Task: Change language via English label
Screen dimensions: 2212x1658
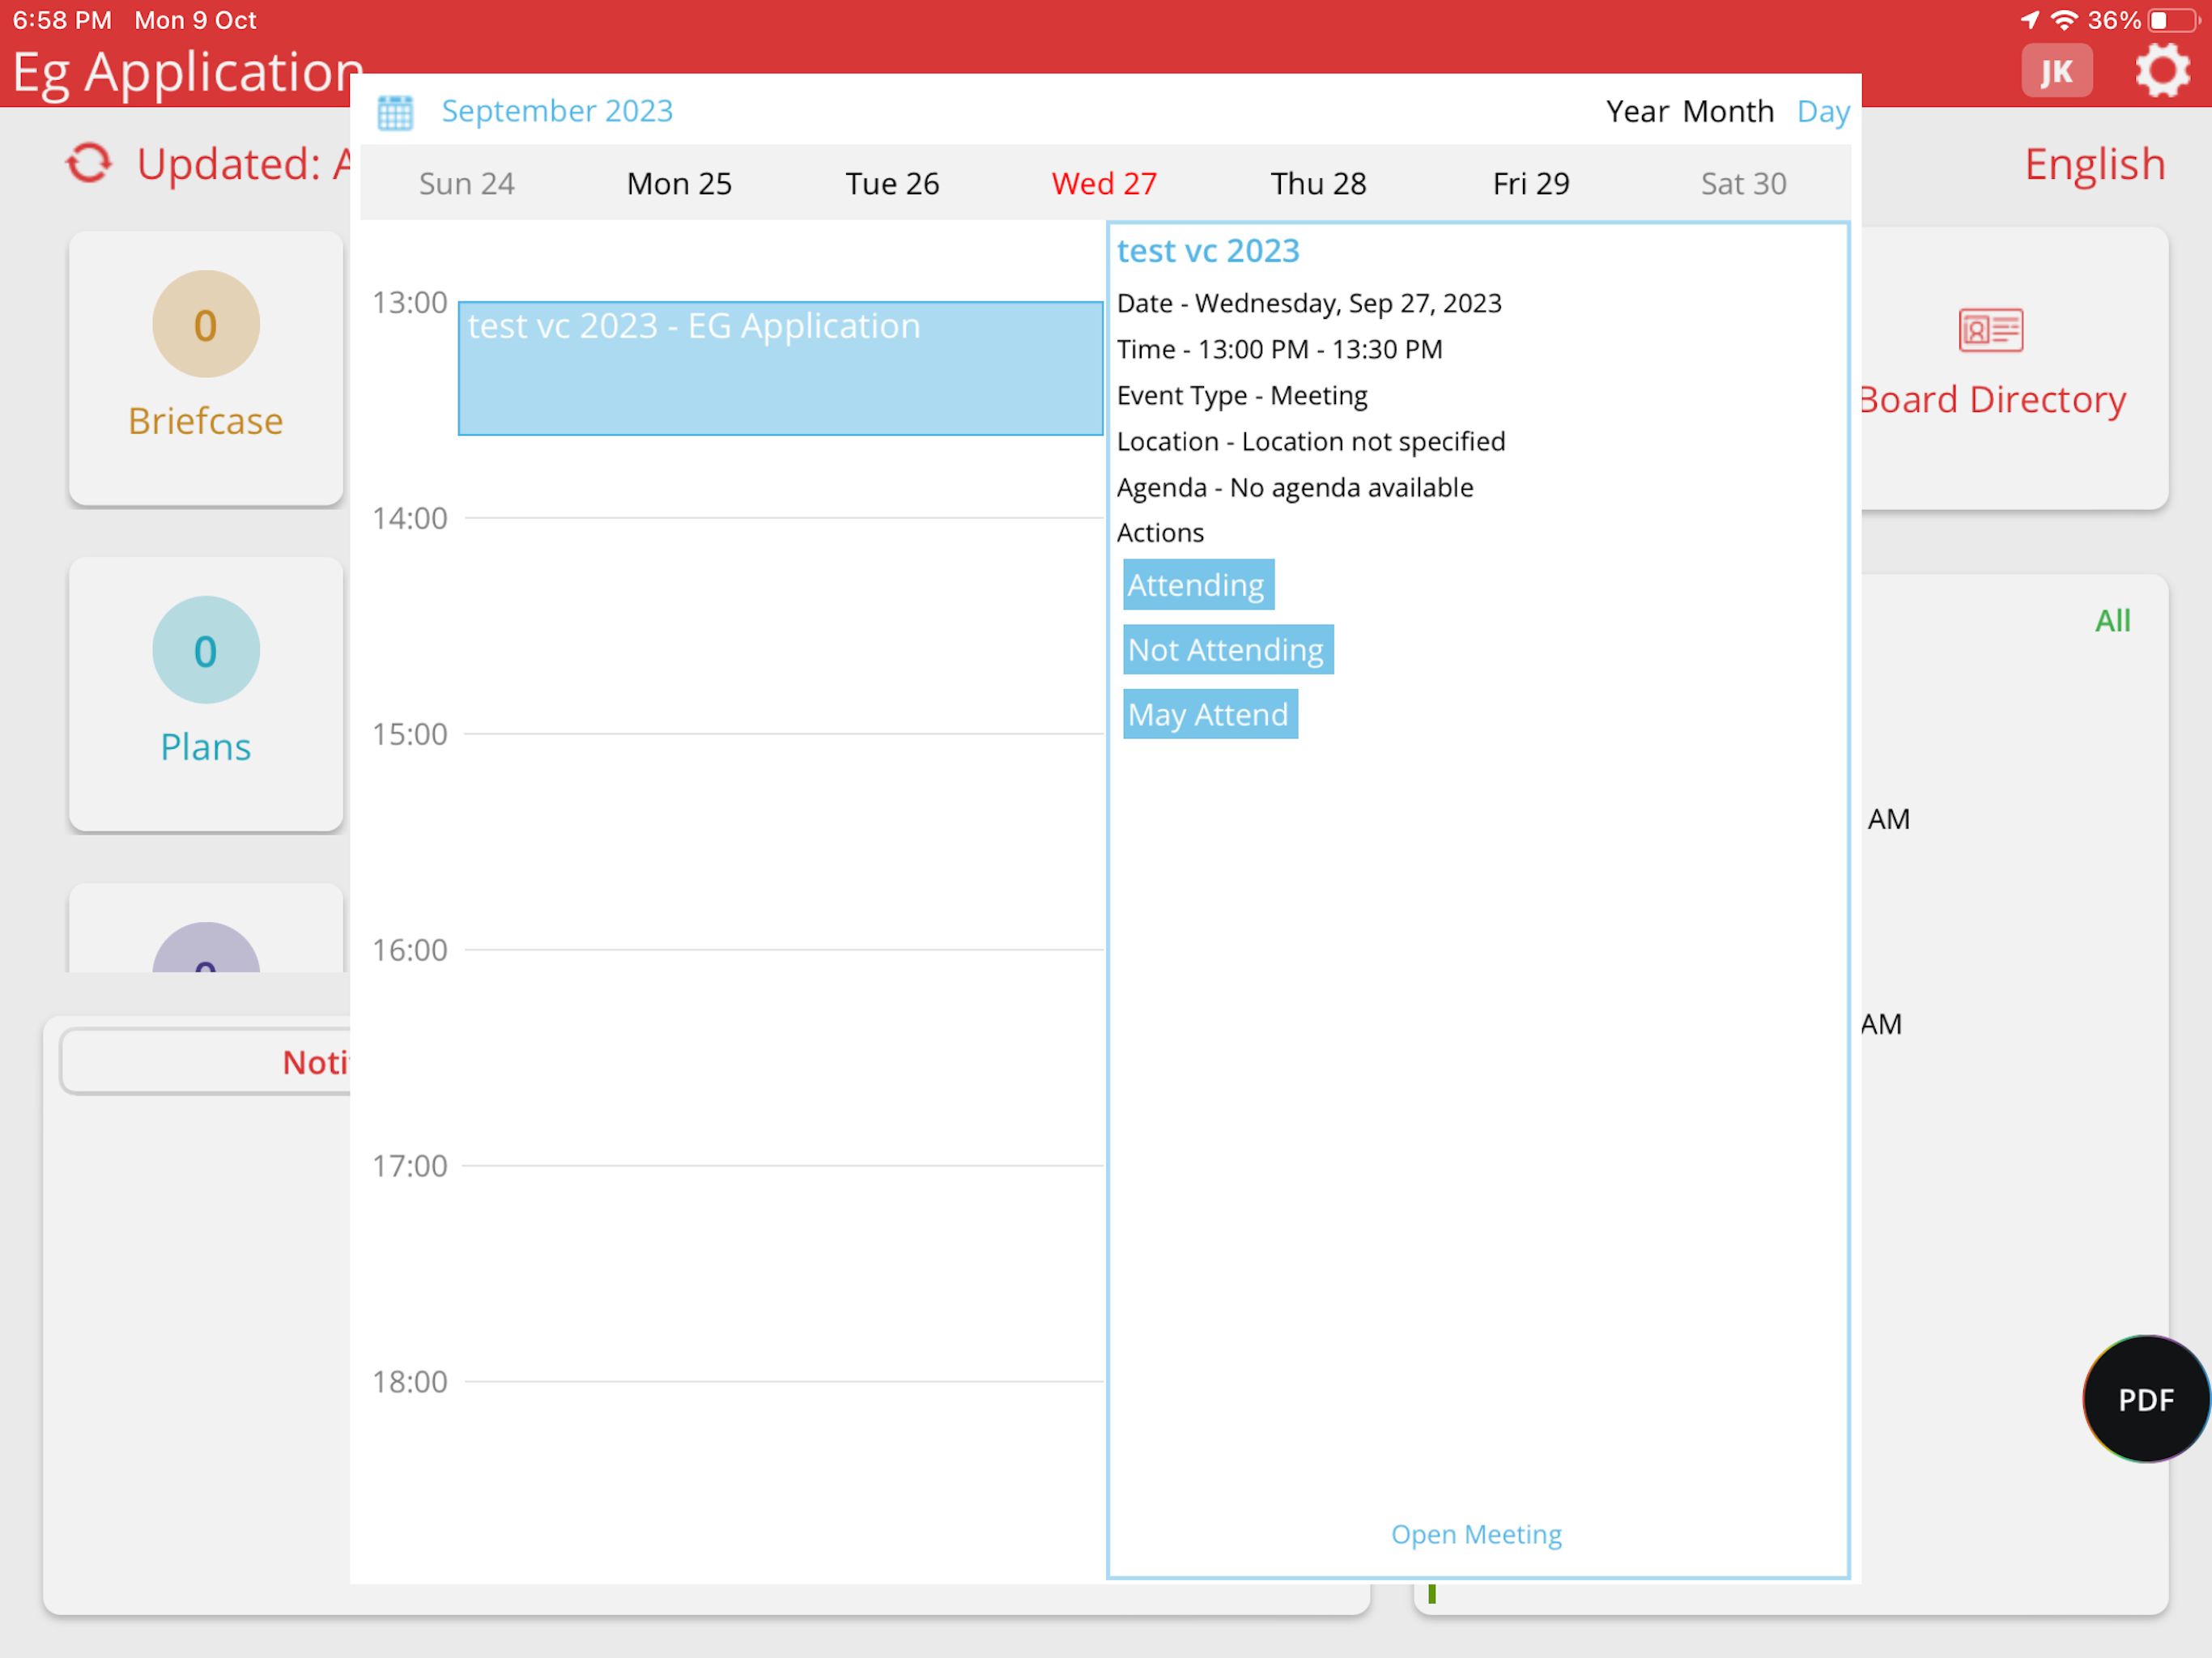Action: [x=2094, y=164]
